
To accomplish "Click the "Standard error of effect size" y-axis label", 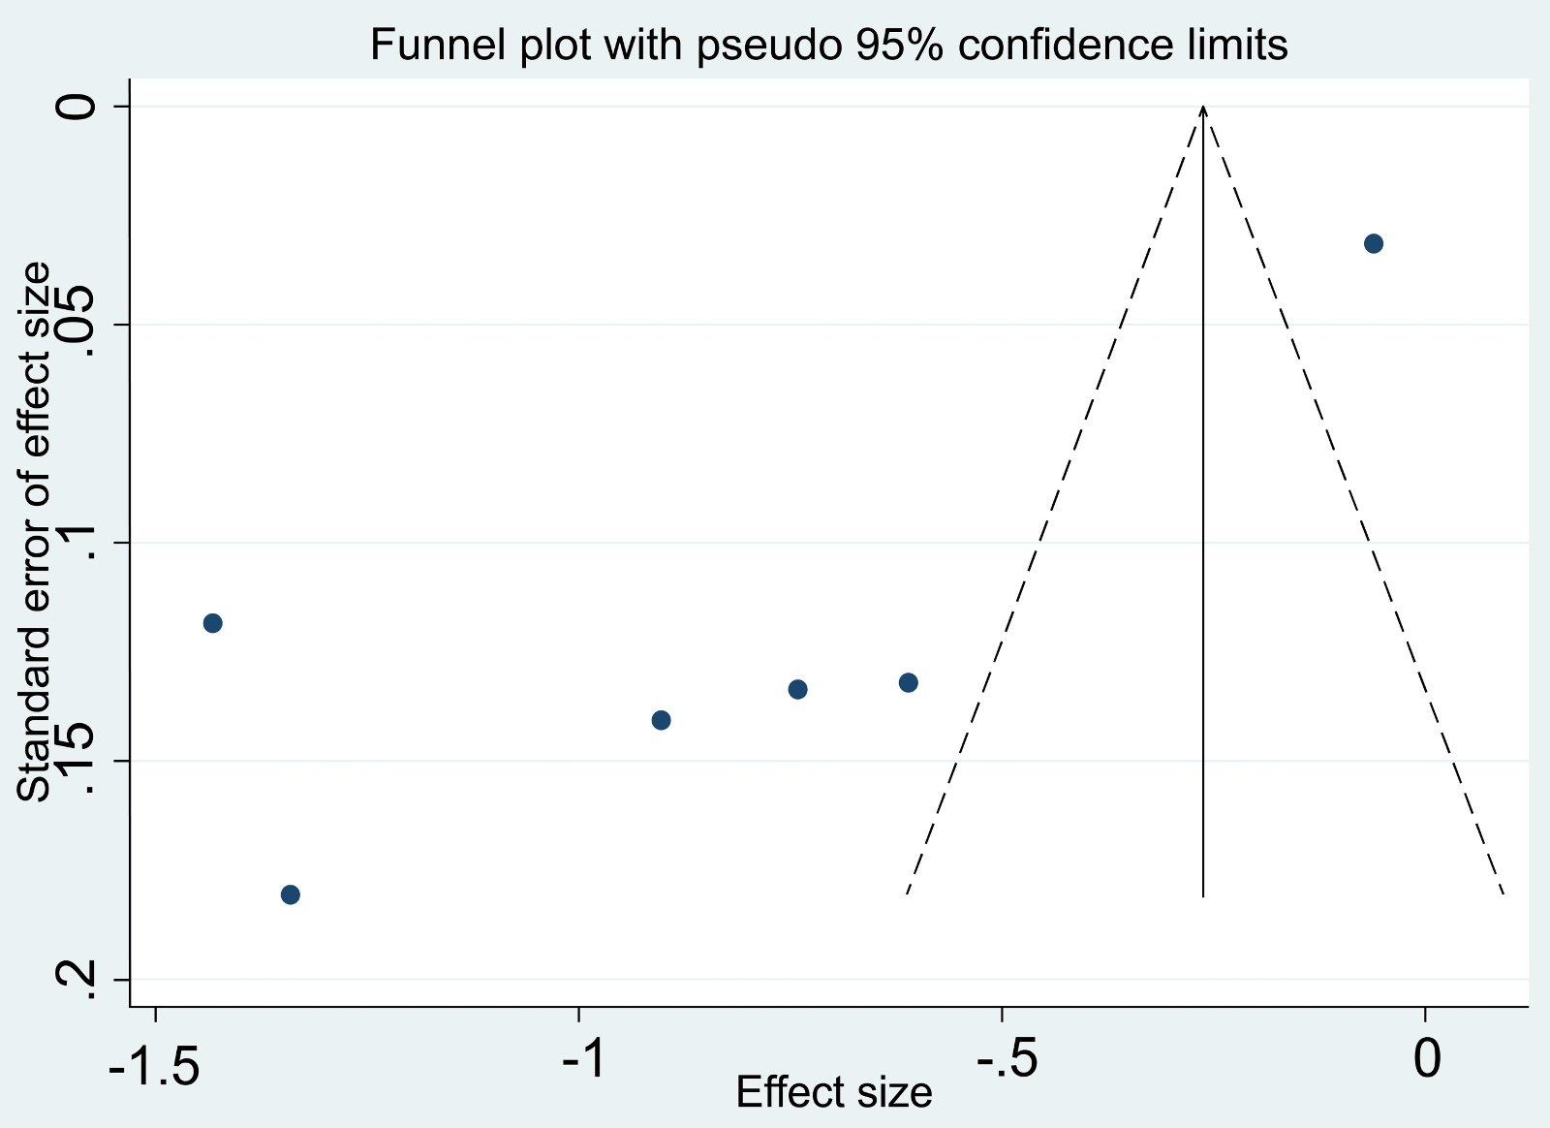I will 35,531.
